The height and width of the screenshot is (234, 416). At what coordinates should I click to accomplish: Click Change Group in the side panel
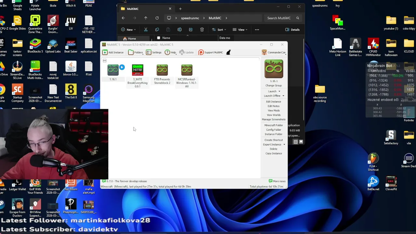(274, 85)
